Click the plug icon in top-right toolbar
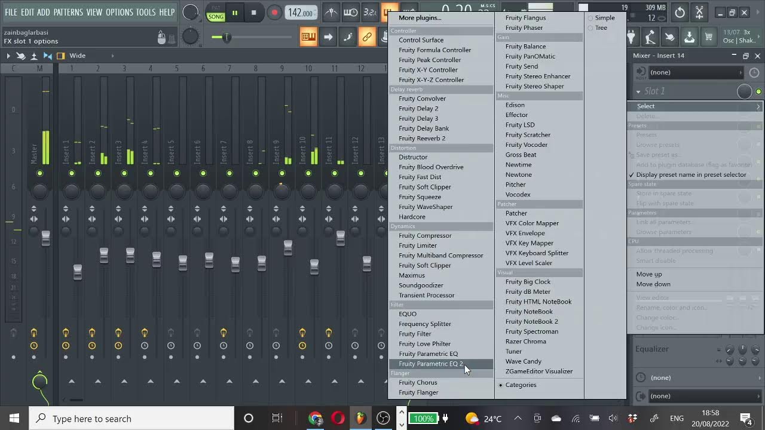 click(631, 37)
